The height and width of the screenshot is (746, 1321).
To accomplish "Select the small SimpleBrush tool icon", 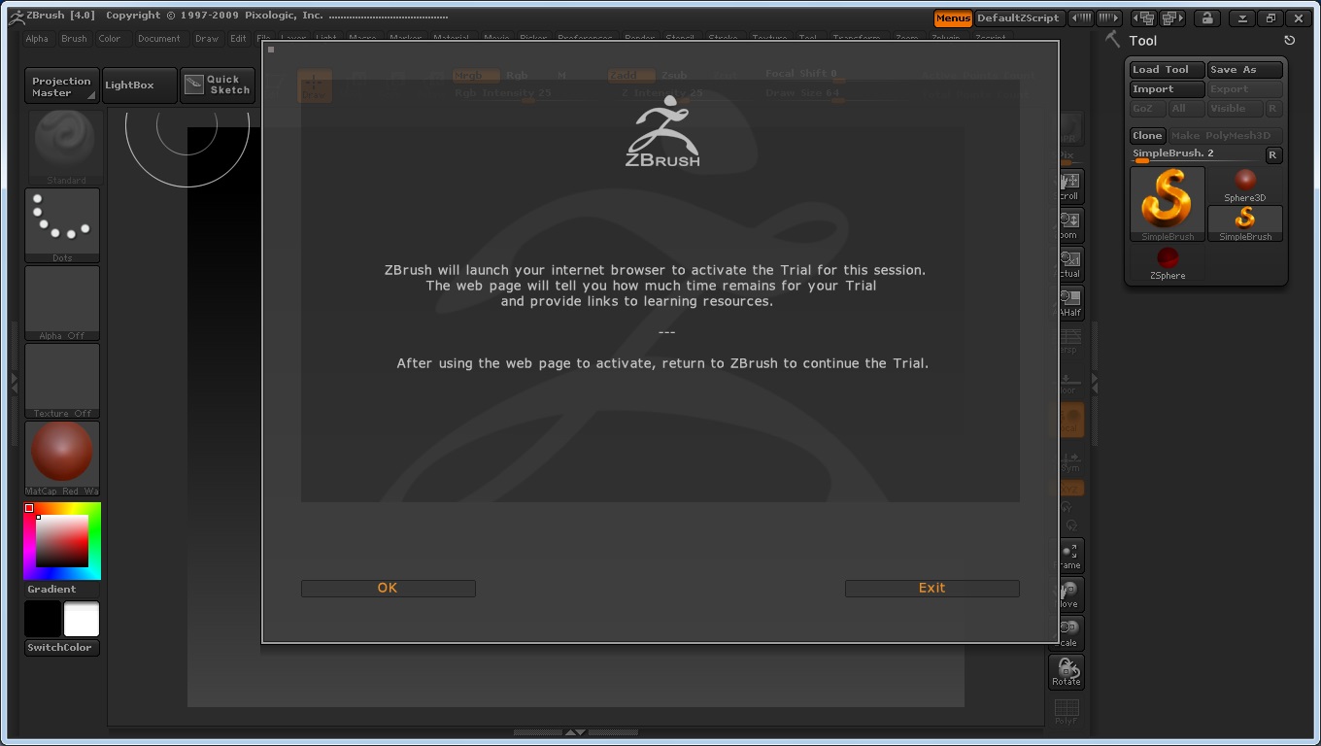I will pos(1245,223).
